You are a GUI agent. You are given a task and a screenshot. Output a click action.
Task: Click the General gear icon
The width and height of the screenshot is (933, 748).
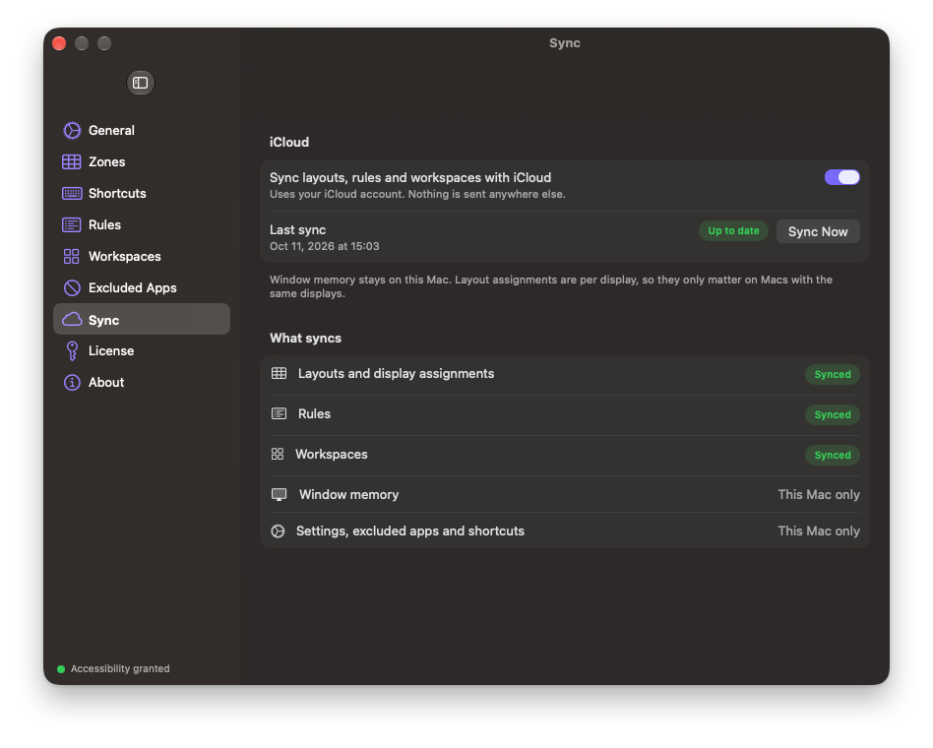(x=72, y=130)
